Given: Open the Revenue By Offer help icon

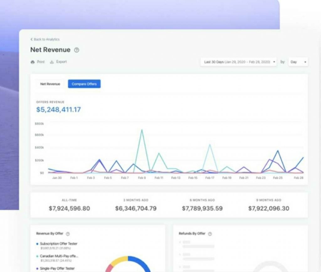Looking at the screenshot, I should (x=68, y=234).
